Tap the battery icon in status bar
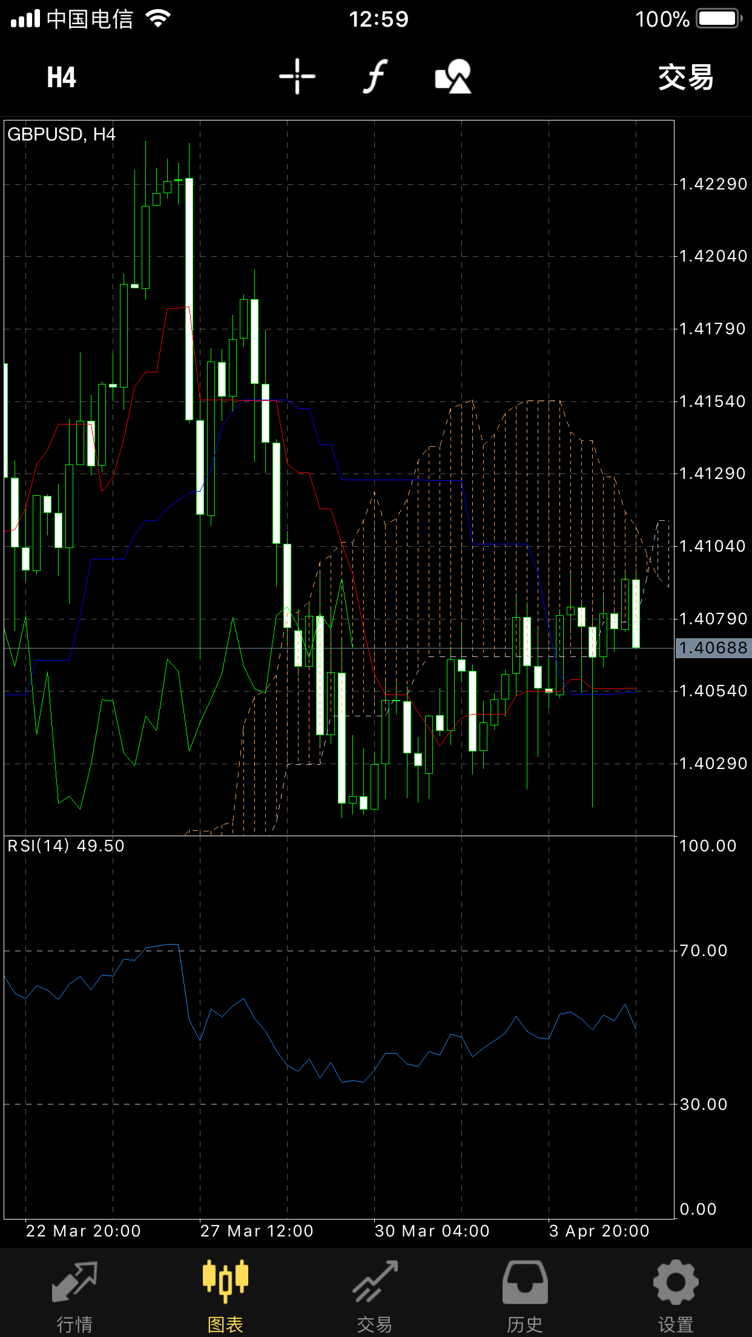752x1337 pixels. (x=719, y=19)
